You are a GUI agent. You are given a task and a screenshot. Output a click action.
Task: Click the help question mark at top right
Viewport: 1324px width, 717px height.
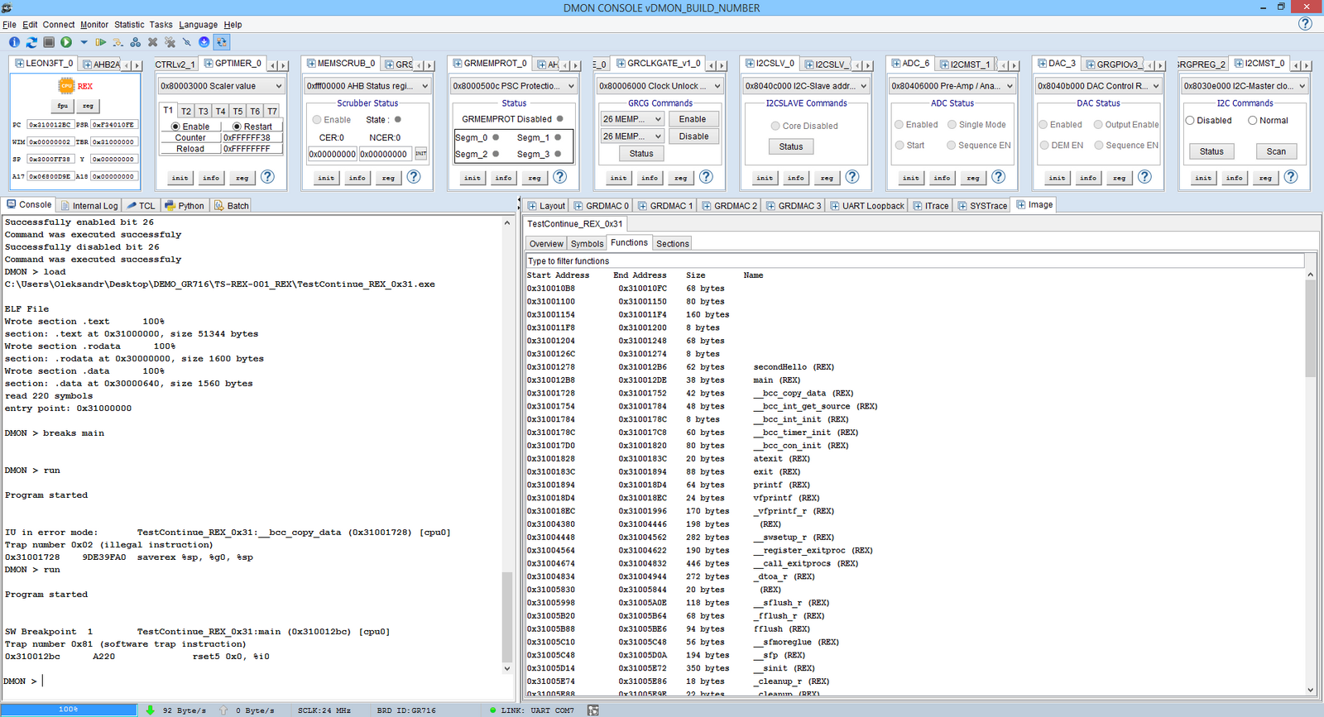click(1305, 24)
